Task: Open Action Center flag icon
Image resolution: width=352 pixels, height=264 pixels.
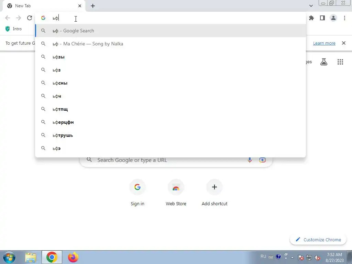Action: pyautogui.click(x=301, y=257)
